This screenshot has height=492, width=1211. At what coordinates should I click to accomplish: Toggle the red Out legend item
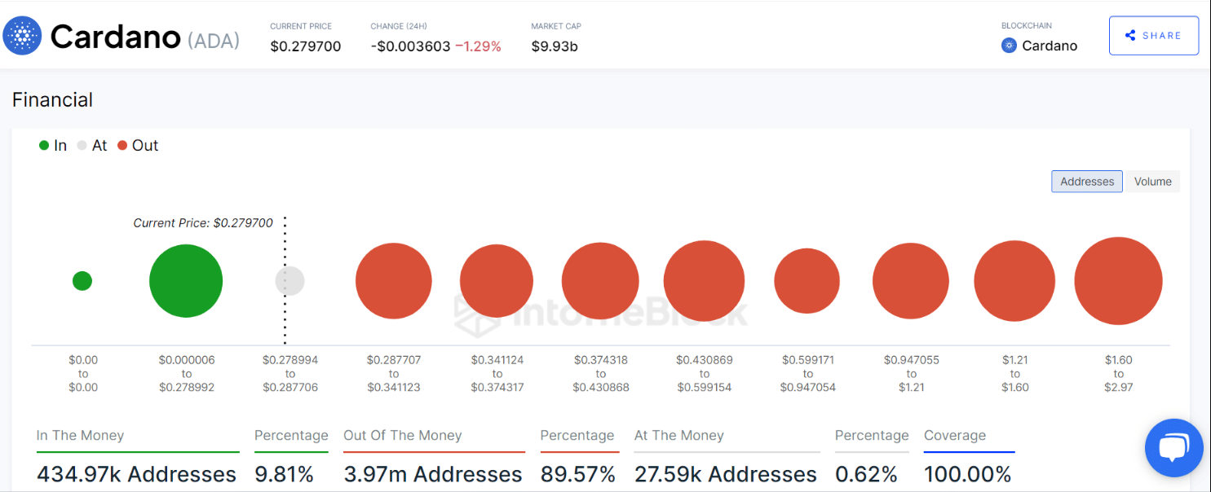137,146
